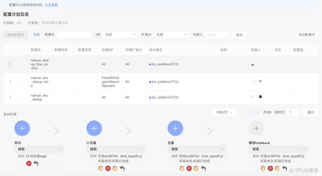Click the red JD icon under 测试 stage

29,163
